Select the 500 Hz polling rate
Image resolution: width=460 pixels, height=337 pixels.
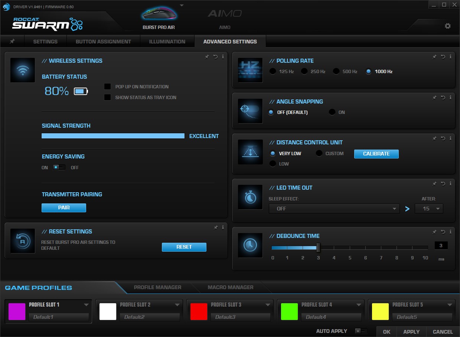click(x=336, y=72)
